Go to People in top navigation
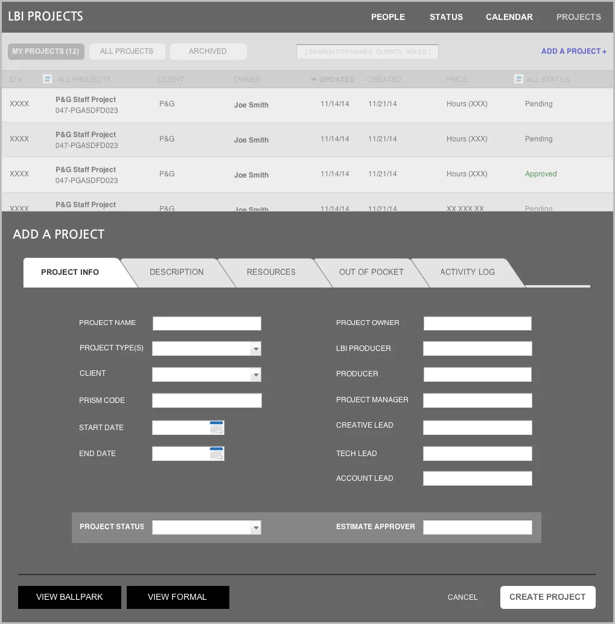Screen dimensions: 615x624 [x=388, y=17]
